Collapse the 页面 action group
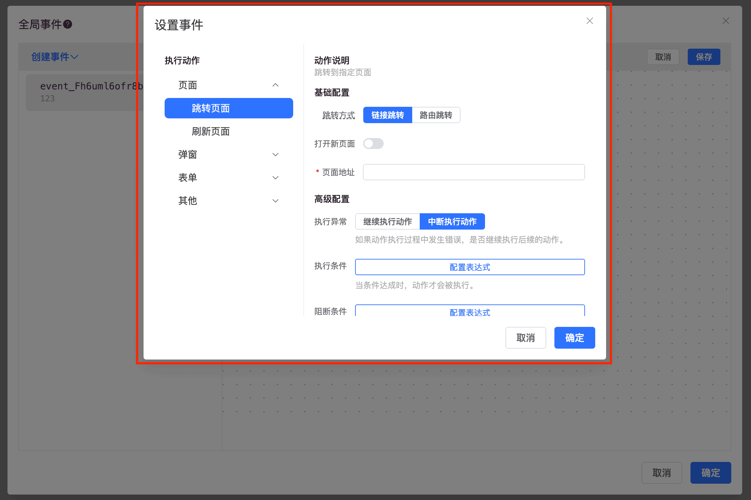Image resolution: width=751 pixels, height=500 pixels. point(275,85)
